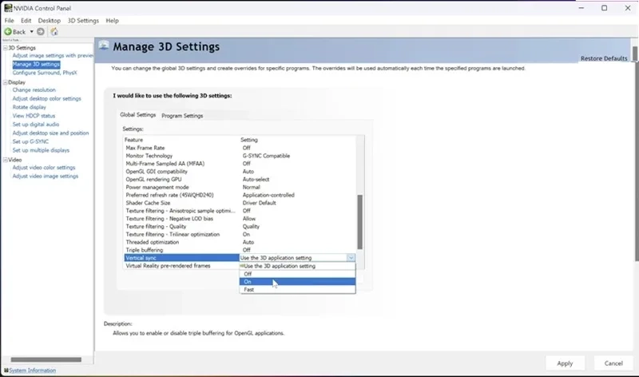
Task: Close the Vertical sync dropdown arrow
Action: pyautogui.click(x=351, y=257)
